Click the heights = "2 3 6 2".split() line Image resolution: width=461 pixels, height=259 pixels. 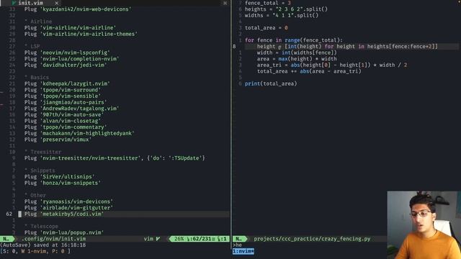click(x=286, y=9)
